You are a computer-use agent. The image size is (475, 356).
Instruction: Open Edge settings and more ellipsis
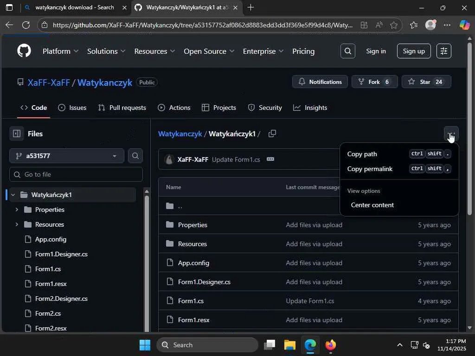(x=447, y=25)
